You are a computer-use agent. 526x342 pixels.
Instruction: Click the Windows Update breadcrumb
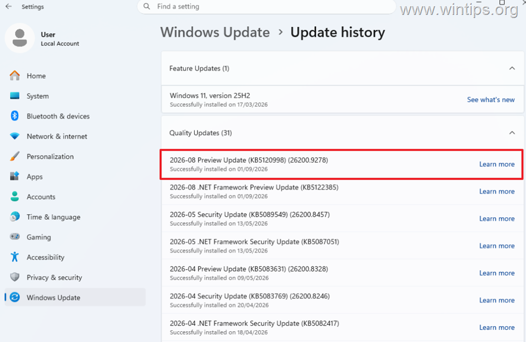tap(215, 32)
